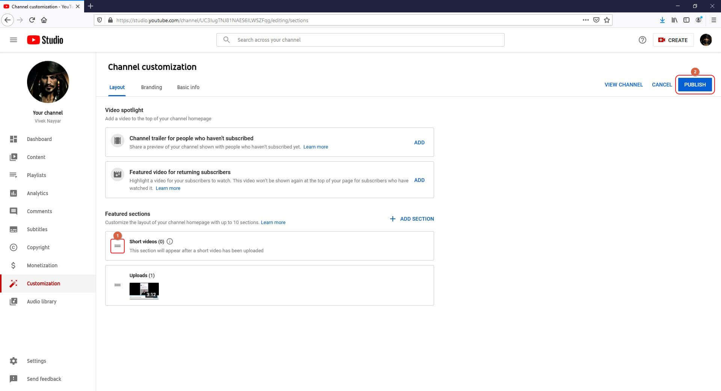The height and width of the screenshot is (391, 721).
Task: Click the search across your channel field
Action: [360, 40]
